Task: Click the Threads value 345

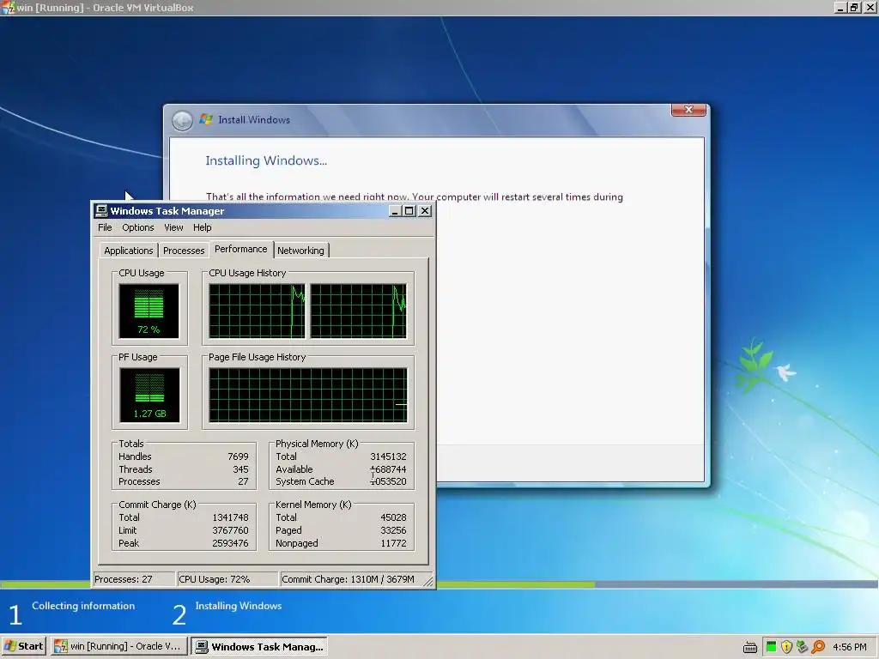Action: click(x=240, y=469)
